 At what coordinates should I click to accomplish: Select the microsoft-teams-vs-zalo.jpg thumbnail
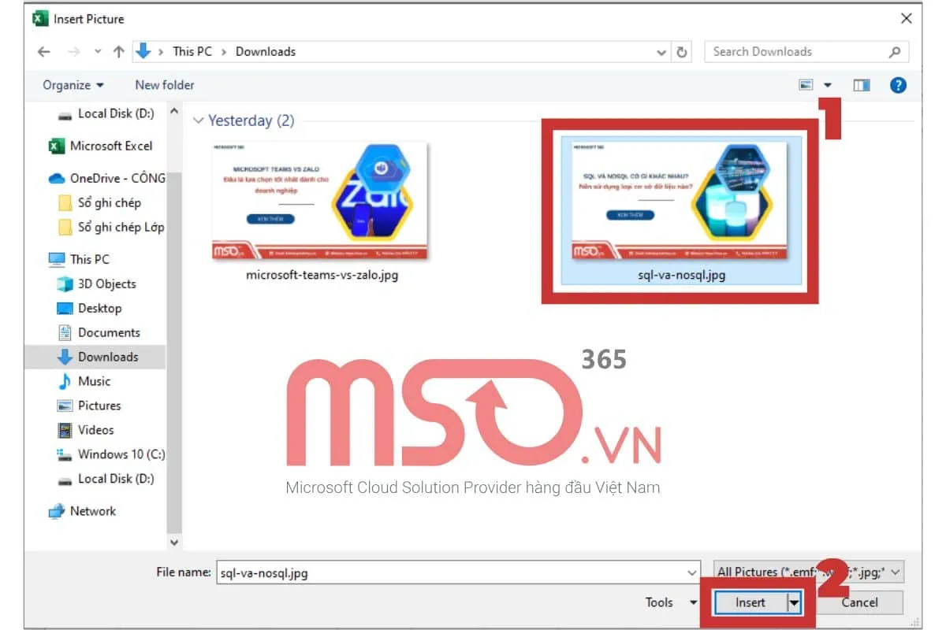[x=319, y=201]
